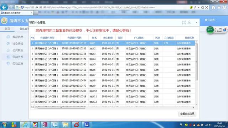Open the red G taskbar application

click(77, 125)
